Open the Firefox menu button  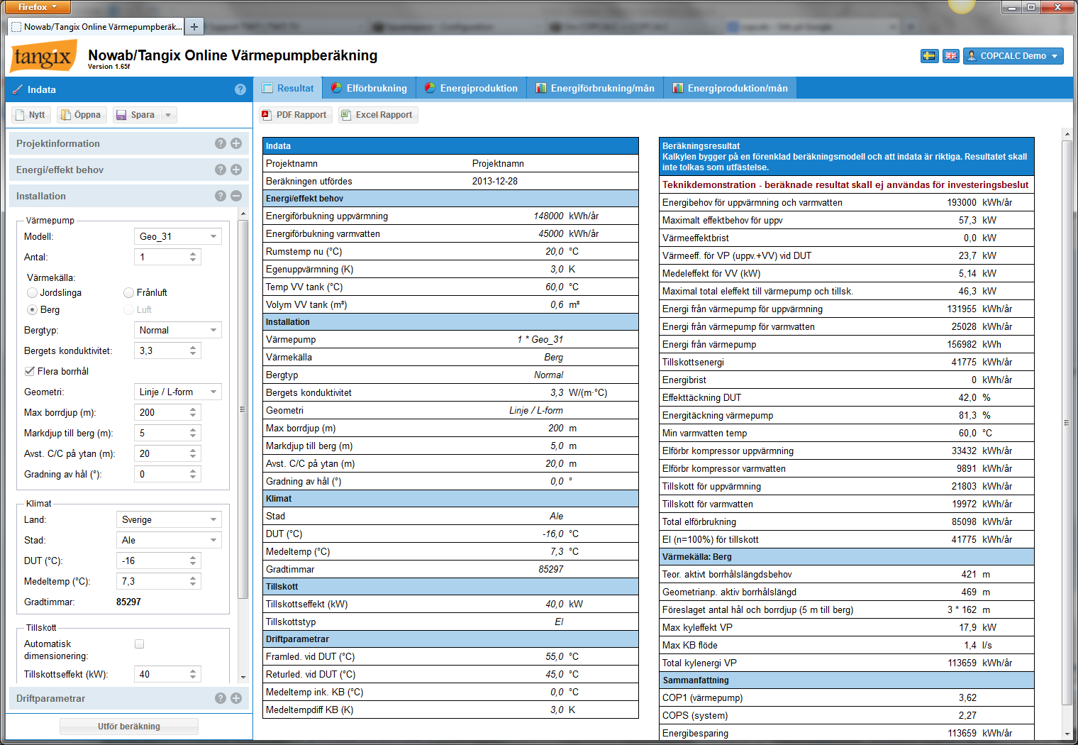pyautogui.click(x=37, y=7)
